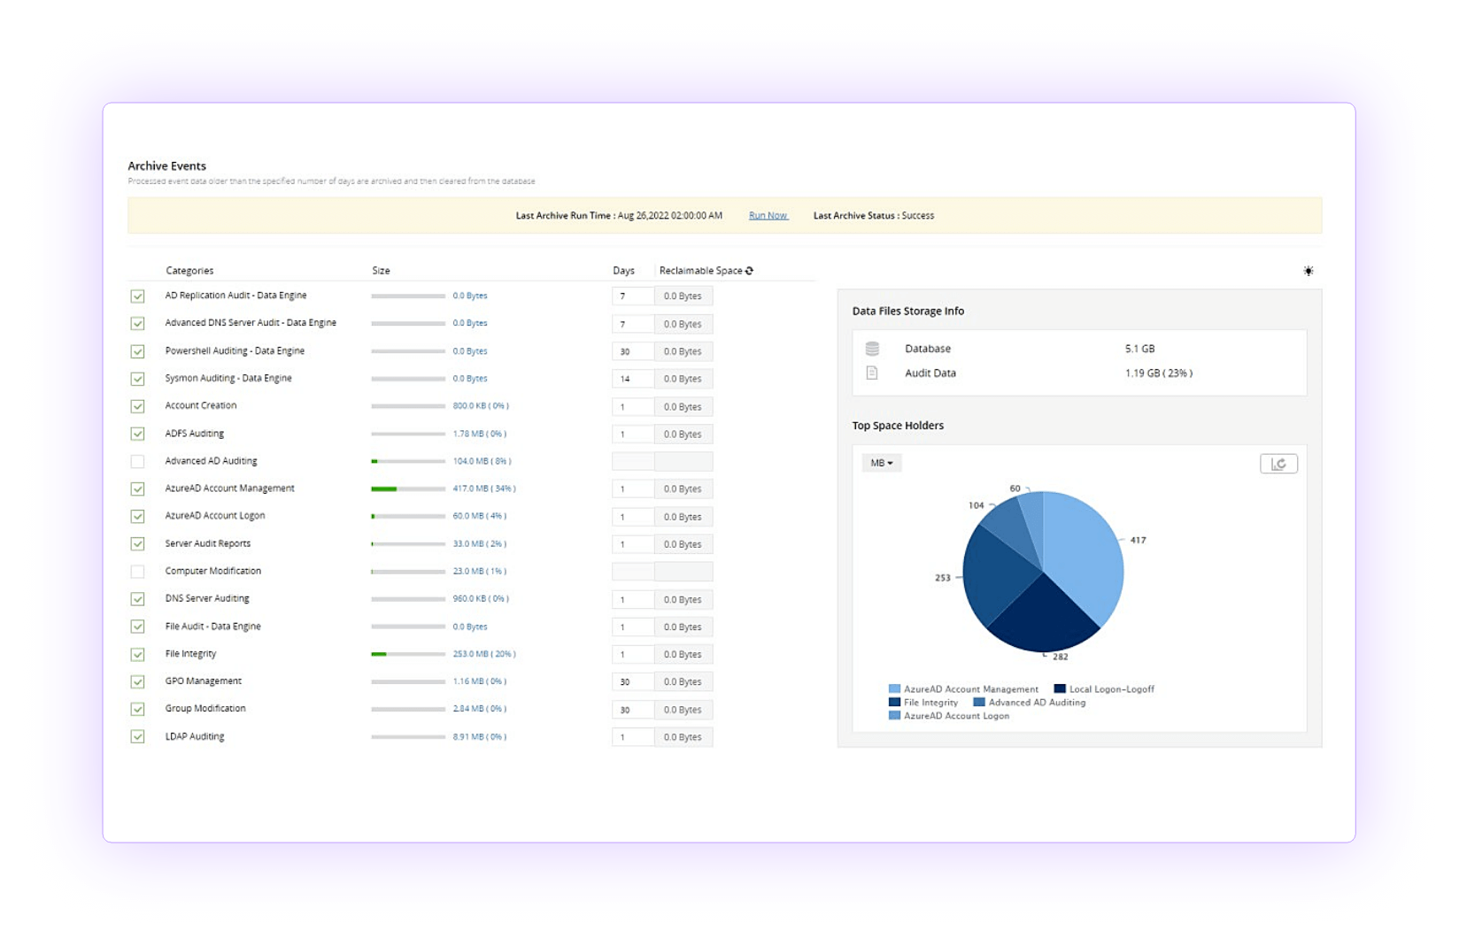Click the 800.0 KB (0%) size link

[481, 406]
